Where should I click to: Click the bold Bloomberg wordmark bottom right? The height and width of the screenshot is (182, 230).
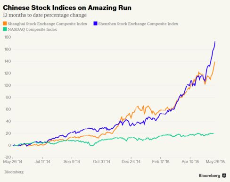pos(209,176)
